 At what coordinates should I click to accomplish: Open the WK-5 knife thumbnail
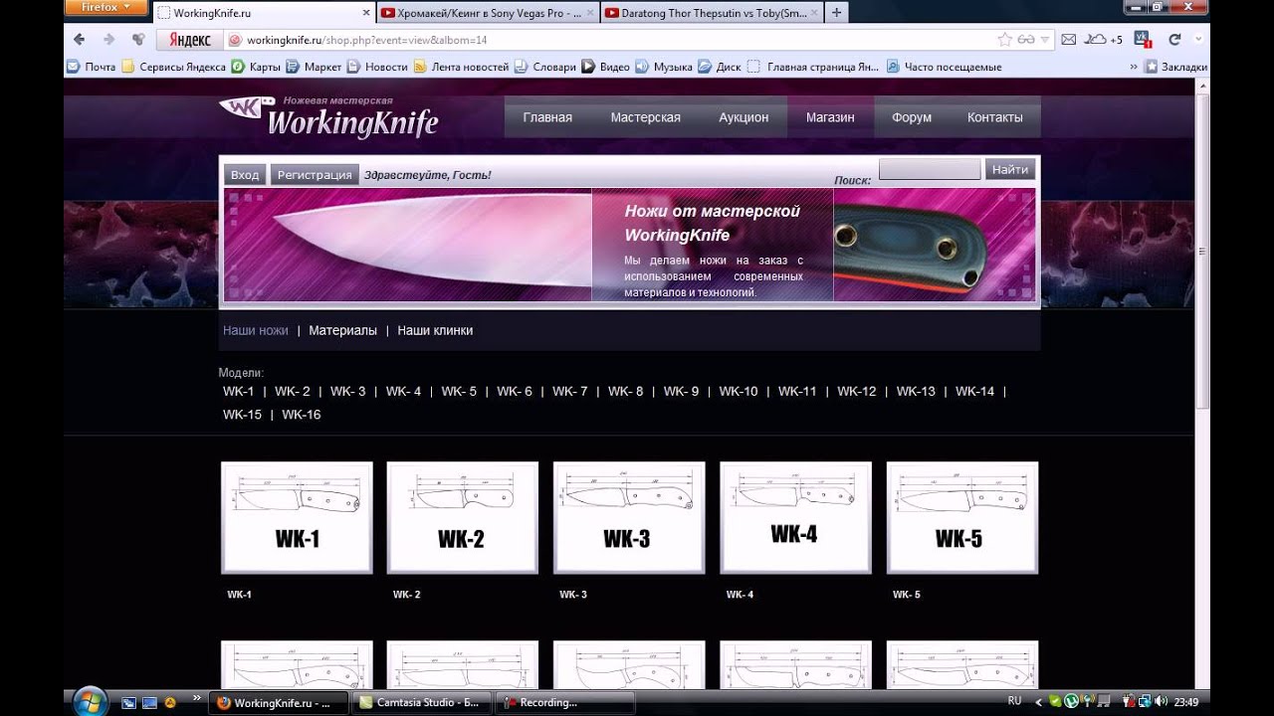point(962,517)
